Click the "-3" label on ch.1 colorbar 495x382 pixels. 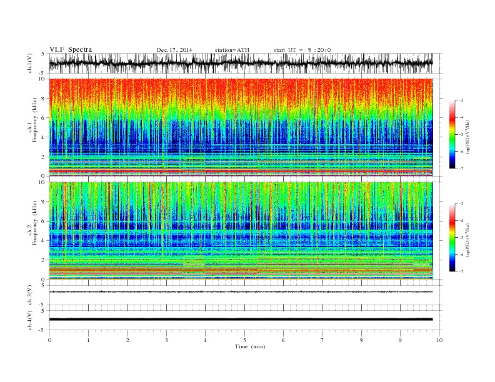pyautogui.click(x=461, y=100)
